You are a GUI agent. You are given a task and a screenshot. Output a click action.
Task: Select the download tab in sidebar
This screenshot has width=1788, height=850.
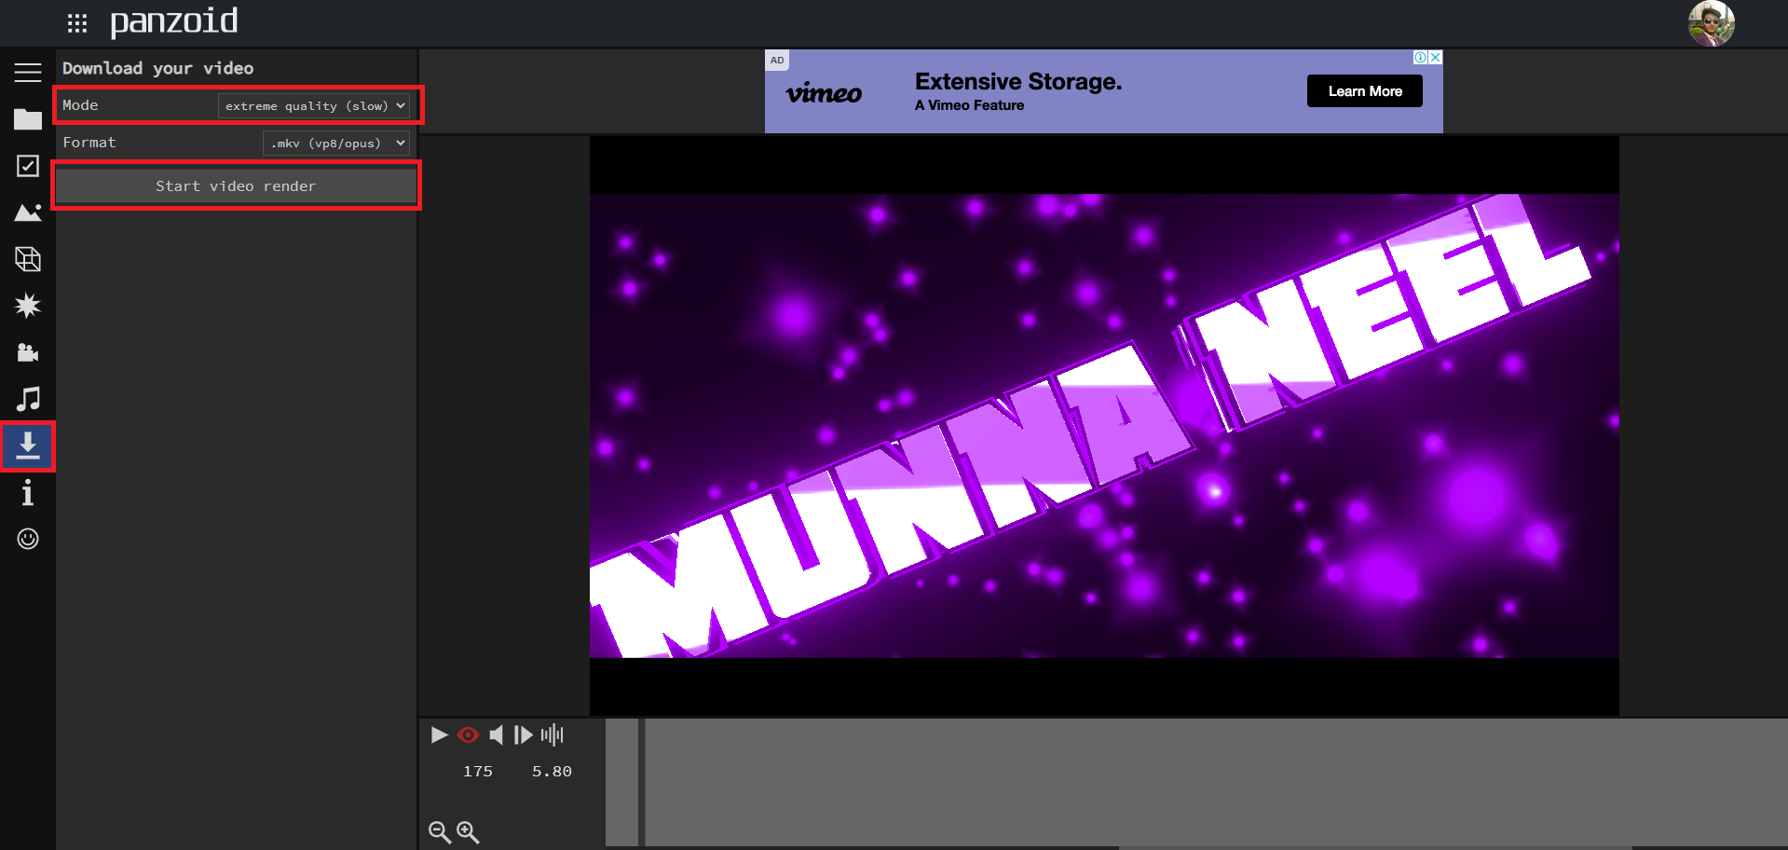(28, 446)
